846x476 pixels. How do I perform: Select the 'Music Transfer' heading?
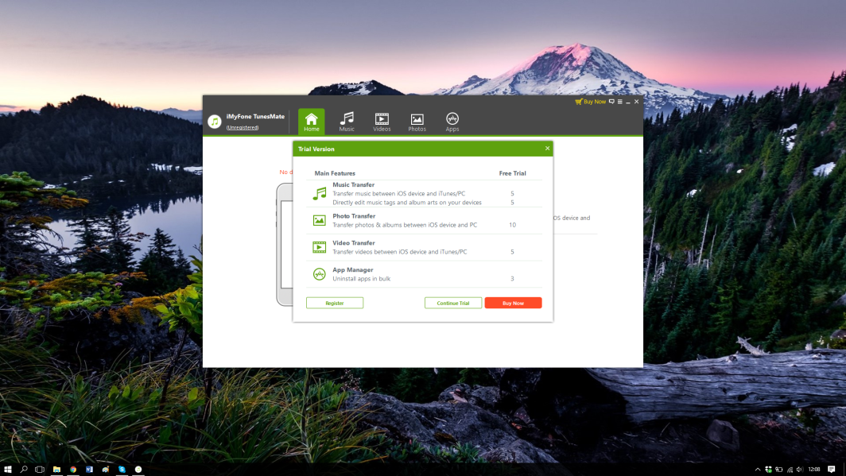pos(353,184)
